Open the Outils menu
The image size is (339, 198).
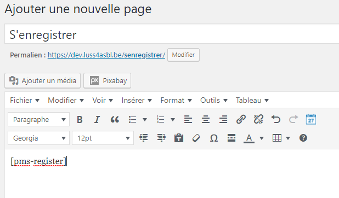(x=213, y=100)
